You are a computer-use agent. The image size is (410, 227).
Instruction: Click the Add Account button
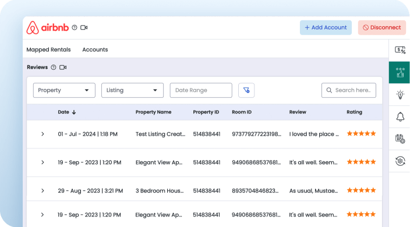coord(326,27)
